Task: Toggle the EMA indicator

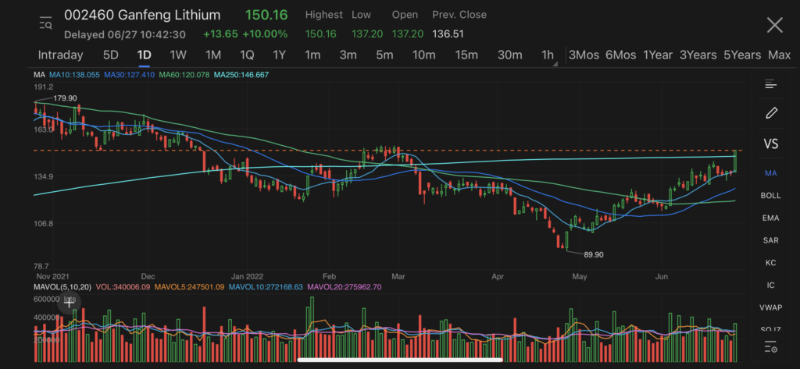Action: (x=770, y=218)
